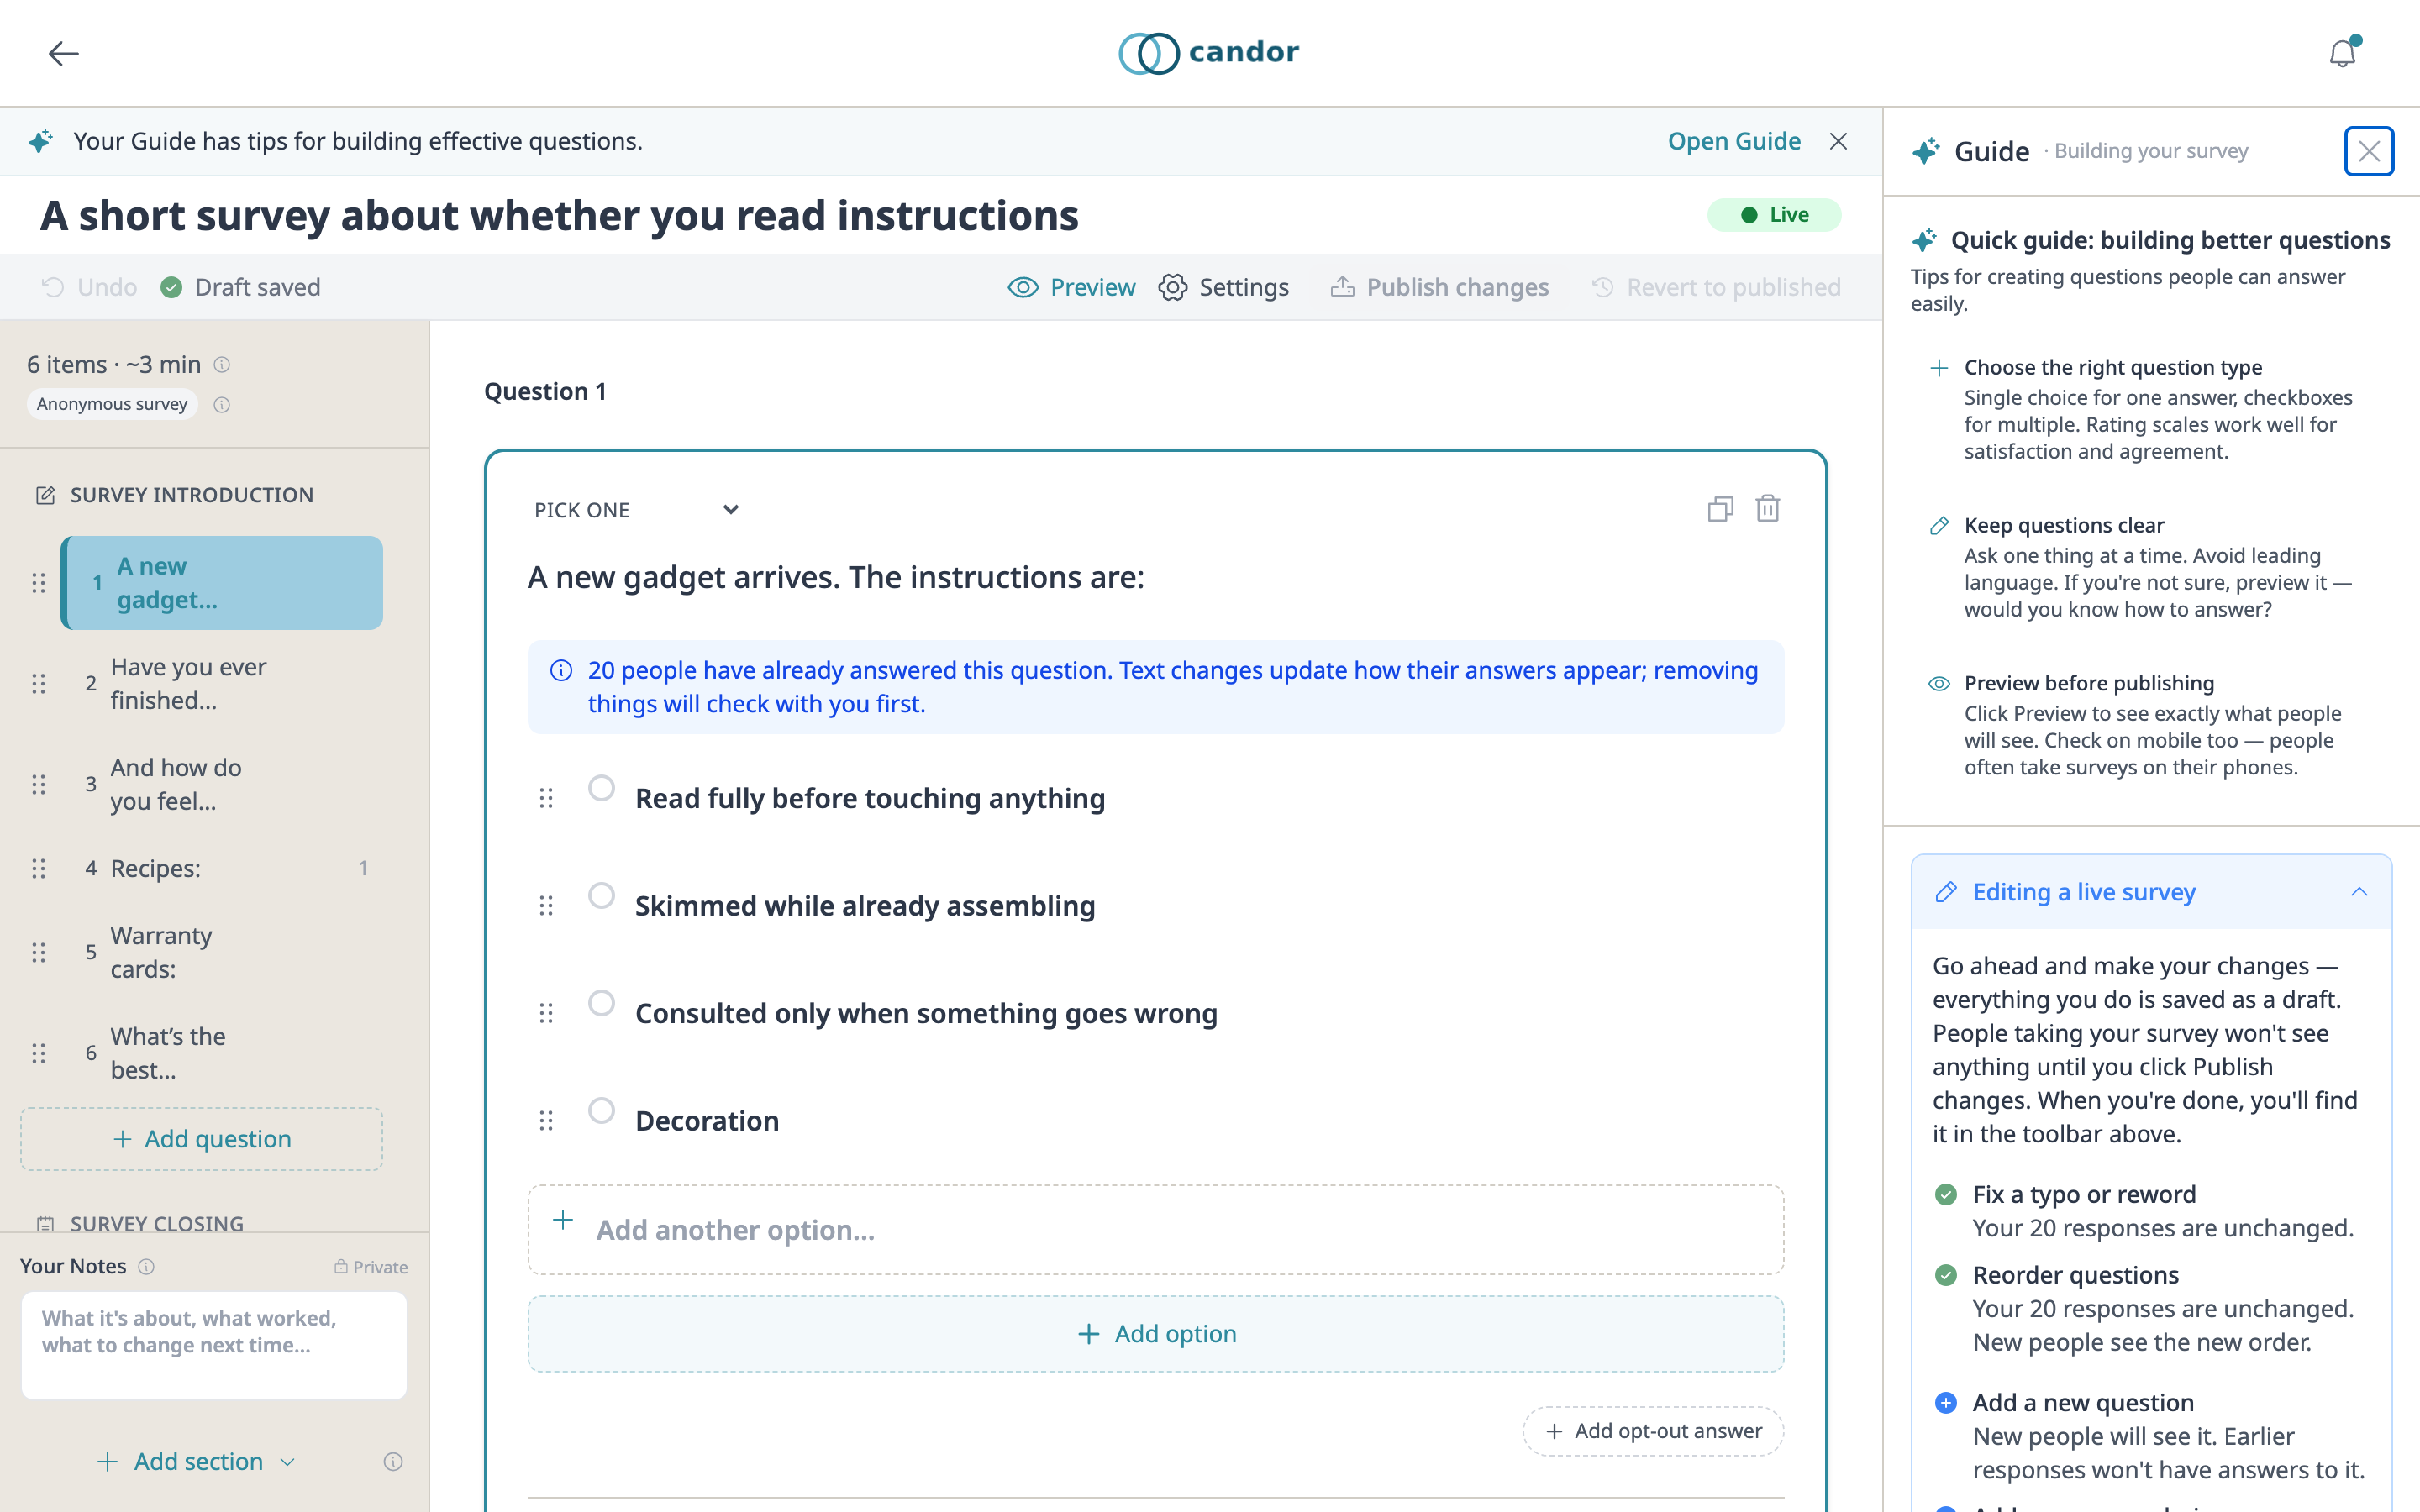Click info icon next to Add section
2420x1512 pixels.
[x=393, y=1462]
